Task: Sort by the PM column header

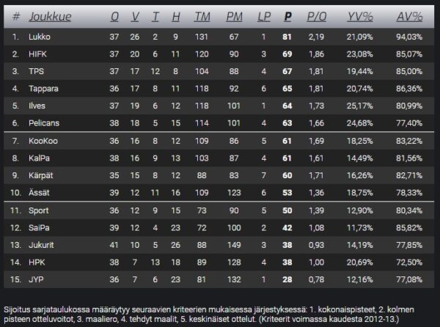Action: [x=235, y=16]
